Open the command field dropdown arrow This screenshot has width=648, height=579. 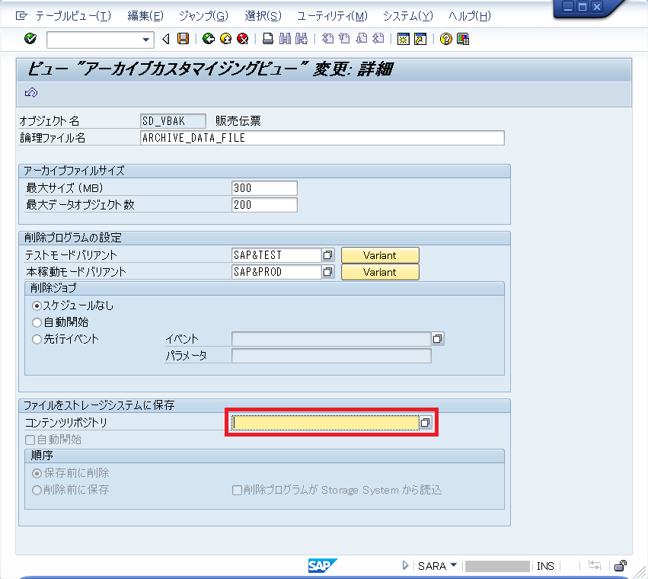(145, 40)
